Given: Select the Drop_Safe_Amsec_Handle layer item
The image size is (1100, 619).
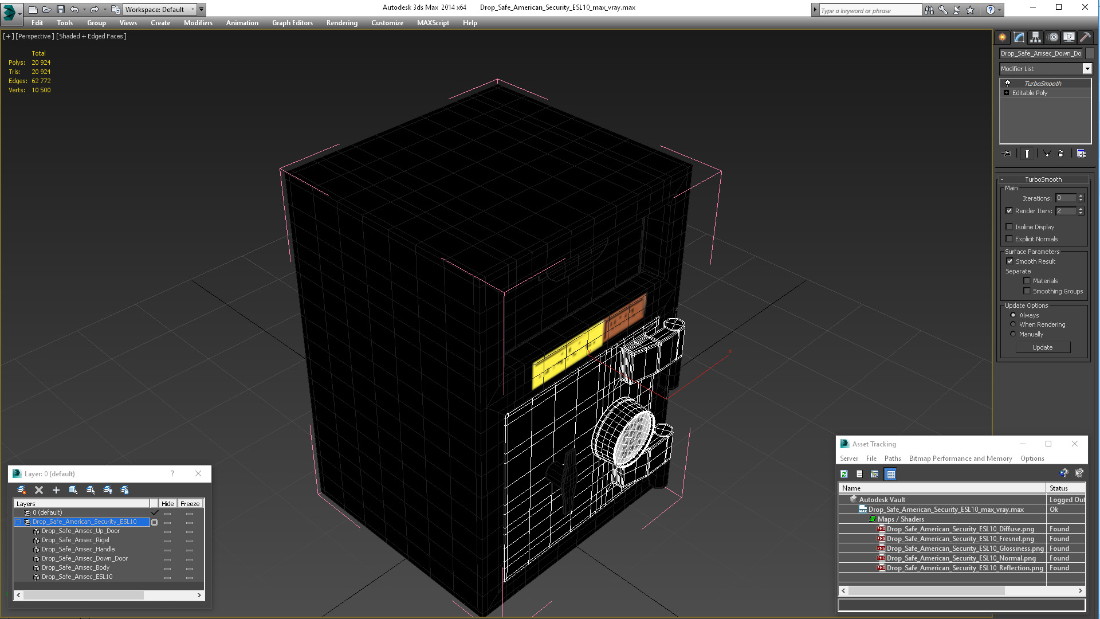Looking at the screenshot, I should click(78, 549).
